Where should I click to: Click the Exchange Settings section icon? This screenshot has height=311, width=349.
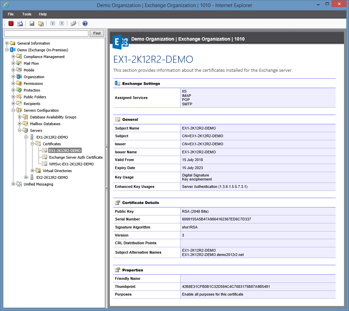pyautogui.click(x=118, y=84)
